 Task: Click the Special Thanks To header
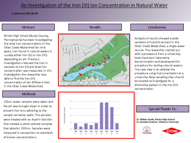pos(163,109)
